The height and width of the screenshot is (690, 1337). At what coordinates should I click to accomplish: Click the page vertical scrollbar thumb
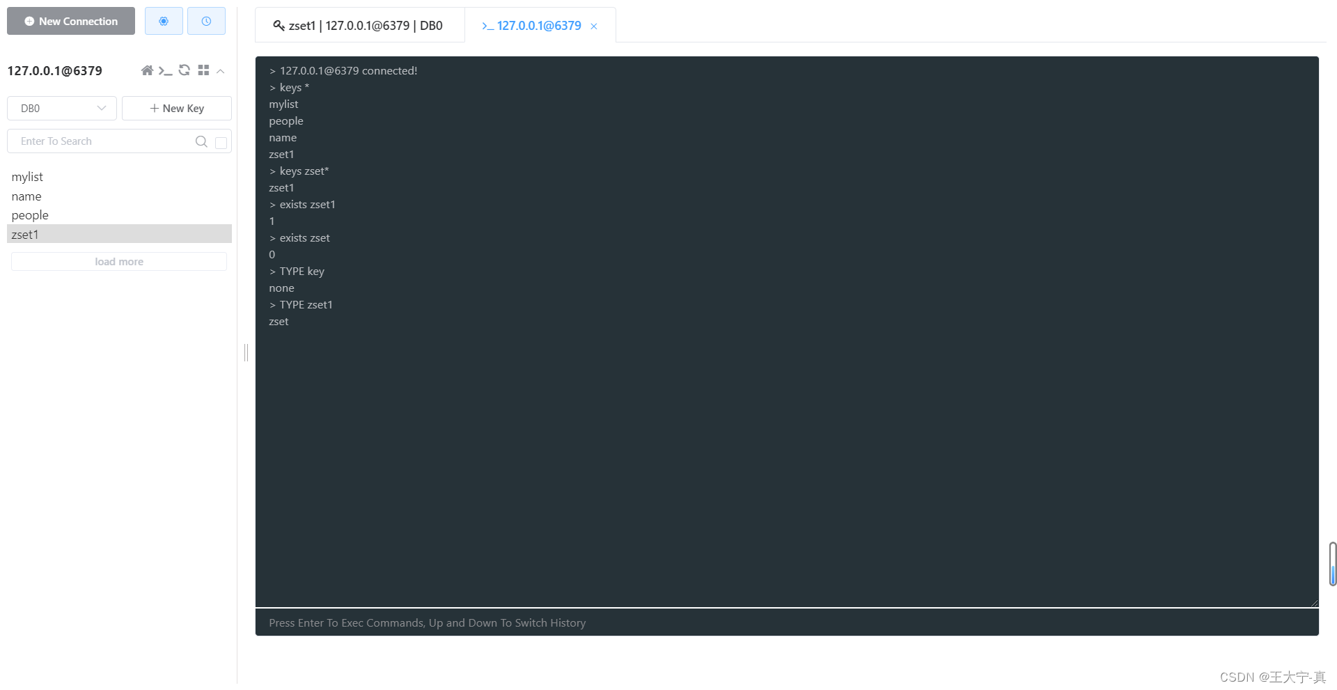pyautogui.click(x=1333, y=564)
